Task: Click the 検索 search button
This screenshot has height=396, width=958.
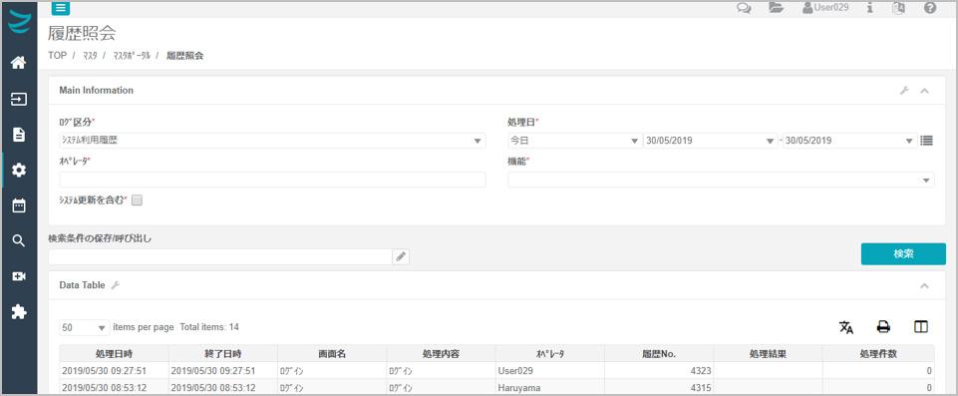Action: click(x=903, y=253)
